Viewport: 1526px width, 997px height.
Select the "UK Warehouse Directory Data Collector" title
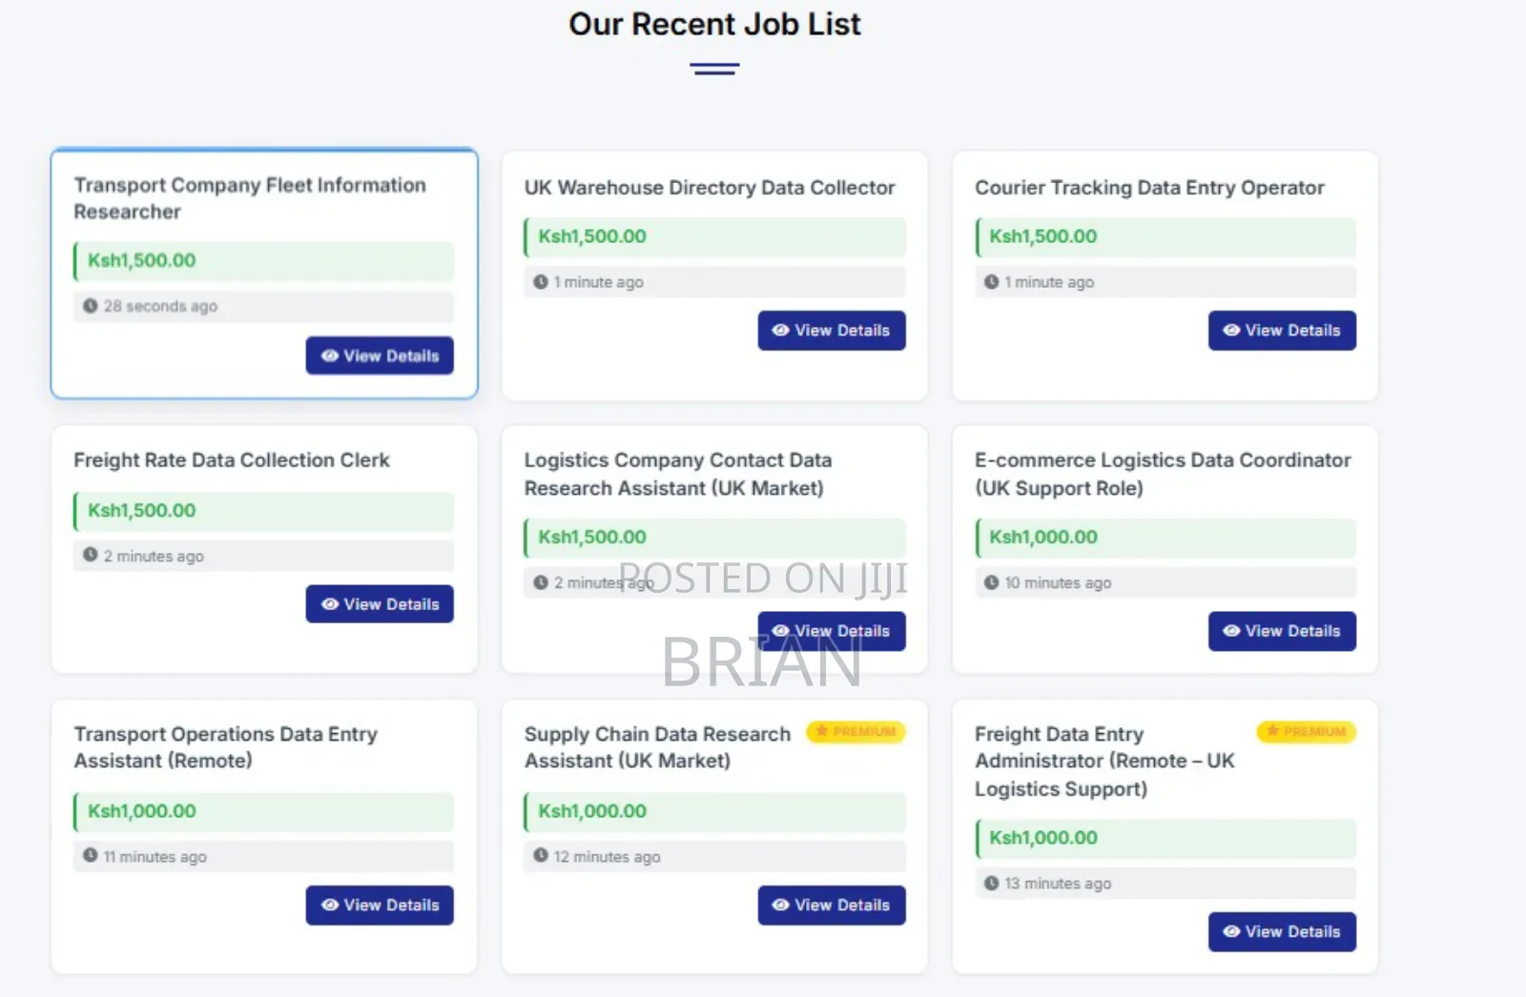(710, 188)
